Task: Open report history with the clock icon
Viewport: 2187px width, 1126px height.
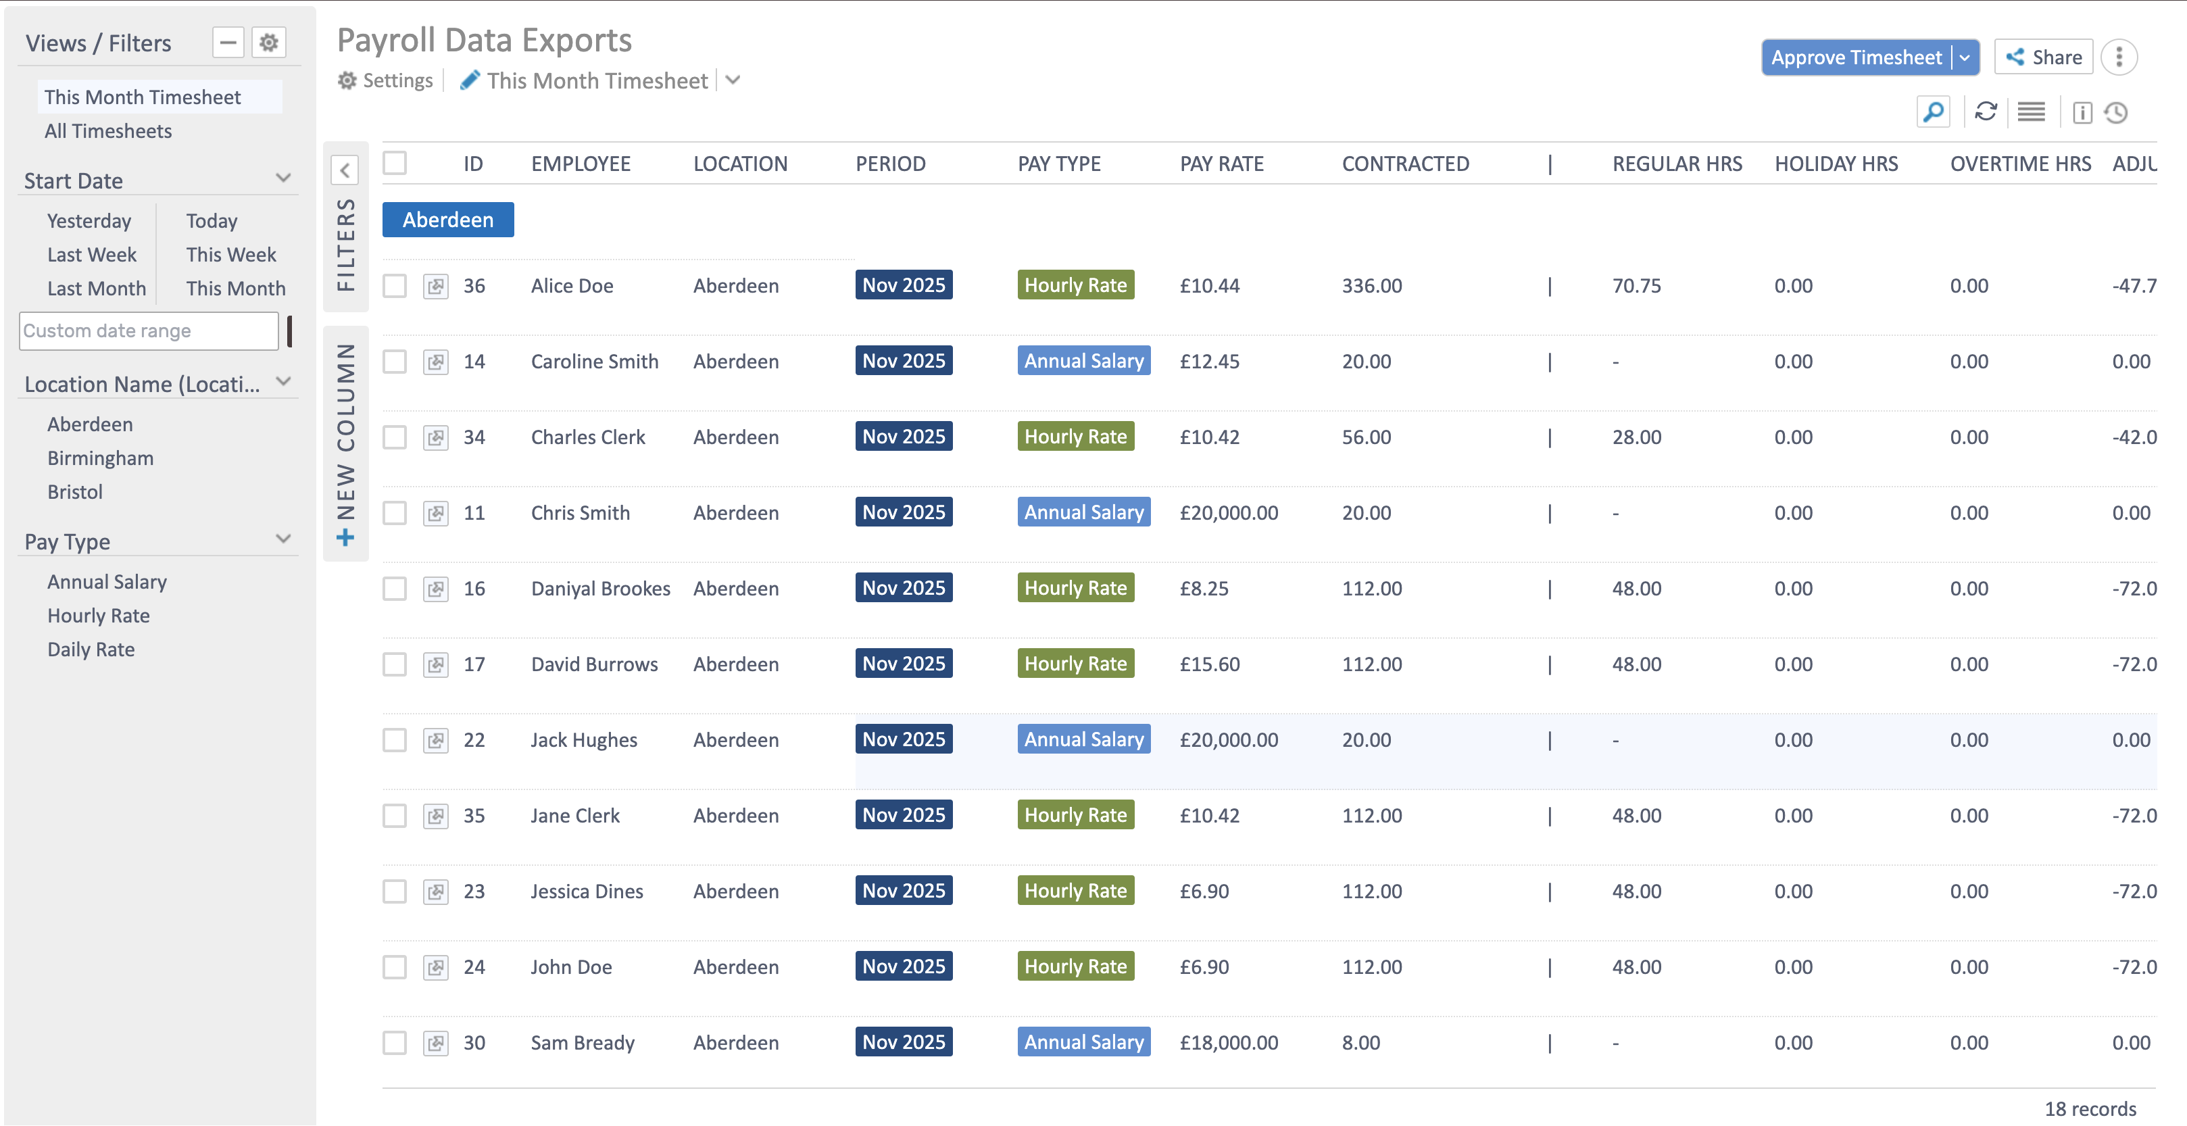Action: (x=2115, y=112)
